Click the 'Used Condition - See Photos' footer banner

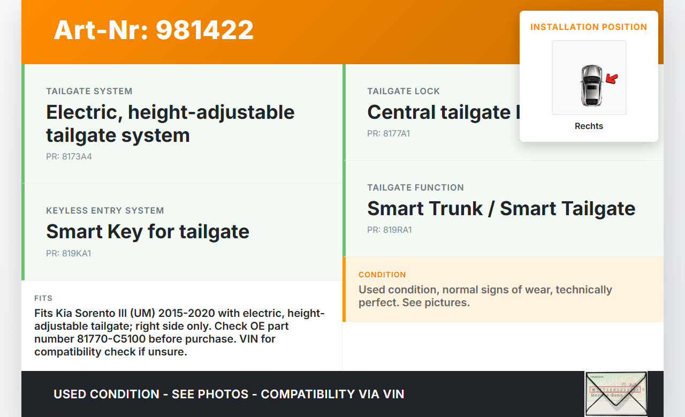(x=229, y=395)
